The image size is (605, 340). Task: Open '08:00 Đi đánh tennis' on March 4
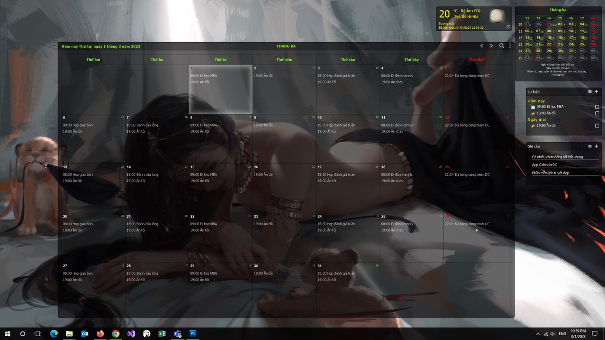(397, 76)
